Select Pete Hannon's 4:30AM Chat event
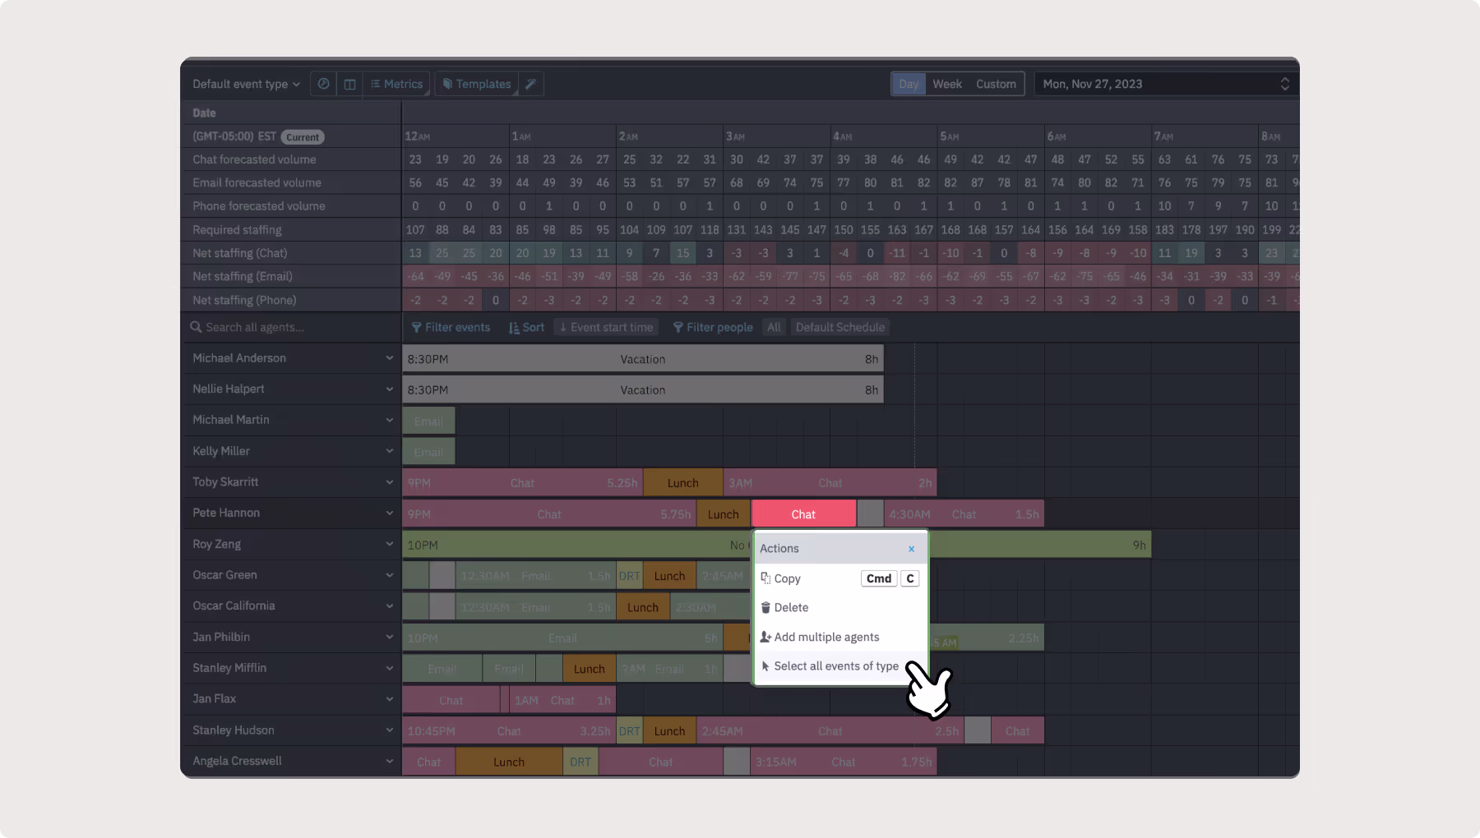 [964, 514]
